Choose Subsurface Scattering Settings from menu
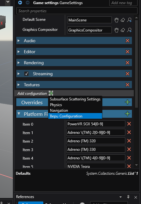 [75, 99]
